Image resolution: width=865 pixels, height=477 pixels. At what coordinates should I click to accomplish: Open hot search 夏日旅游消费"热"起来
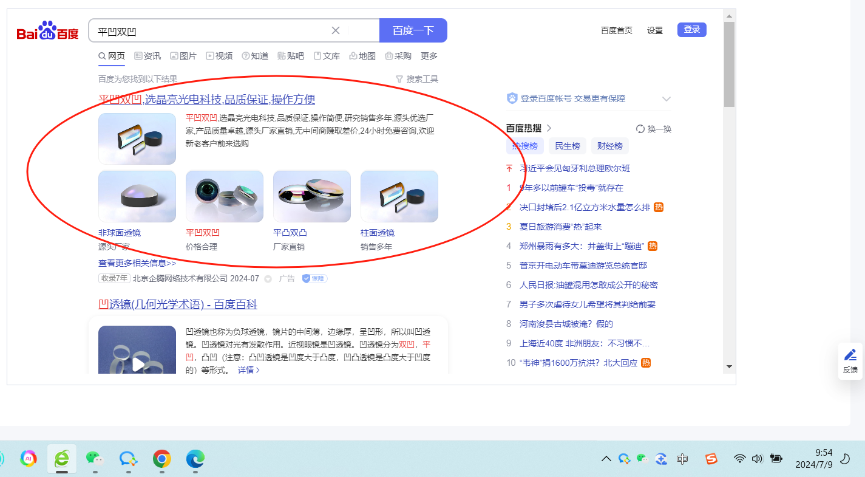point(561,227)
